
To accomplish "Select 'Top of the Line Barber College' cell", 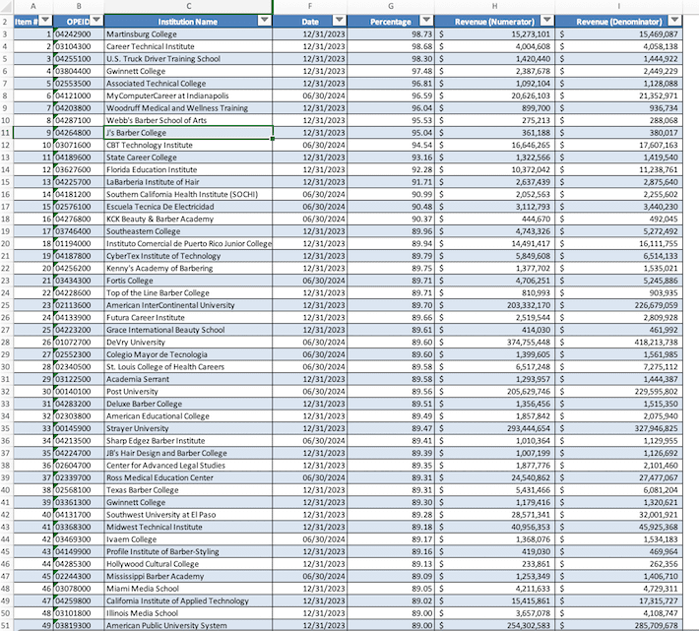I will pos(188,293).
